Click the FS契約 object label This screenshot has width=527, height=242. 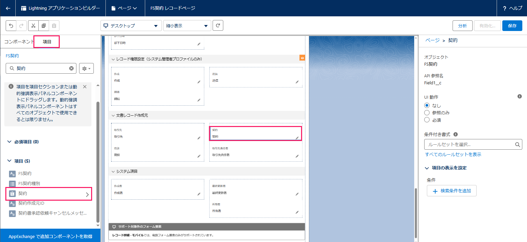point(431,64)
